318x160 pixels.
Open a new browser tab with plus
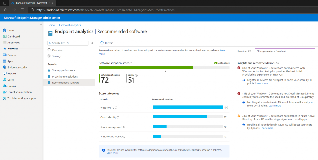pos(59,3)
